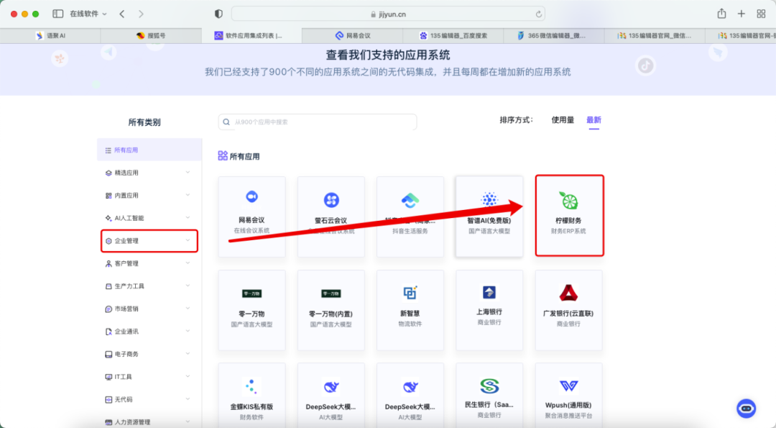Open the 柠檬财务 lemon icon
776x428 pixels.
[x=568, y=200]
